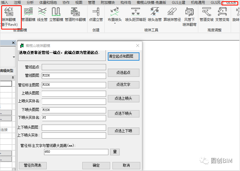Open the 机电通用 ribbon tab

click(198, 2)
